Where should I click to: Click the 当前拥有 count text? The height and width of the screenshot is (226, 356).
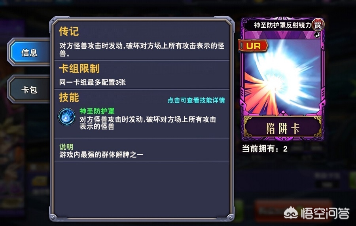[265, 149]
